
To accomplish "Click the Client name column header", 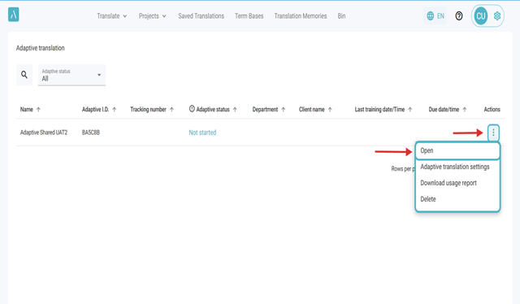I will (x=312, y=110).
